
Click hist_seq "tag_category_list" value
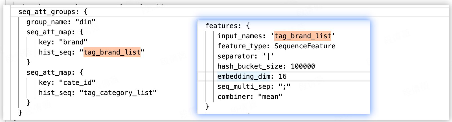click(118, 93)
